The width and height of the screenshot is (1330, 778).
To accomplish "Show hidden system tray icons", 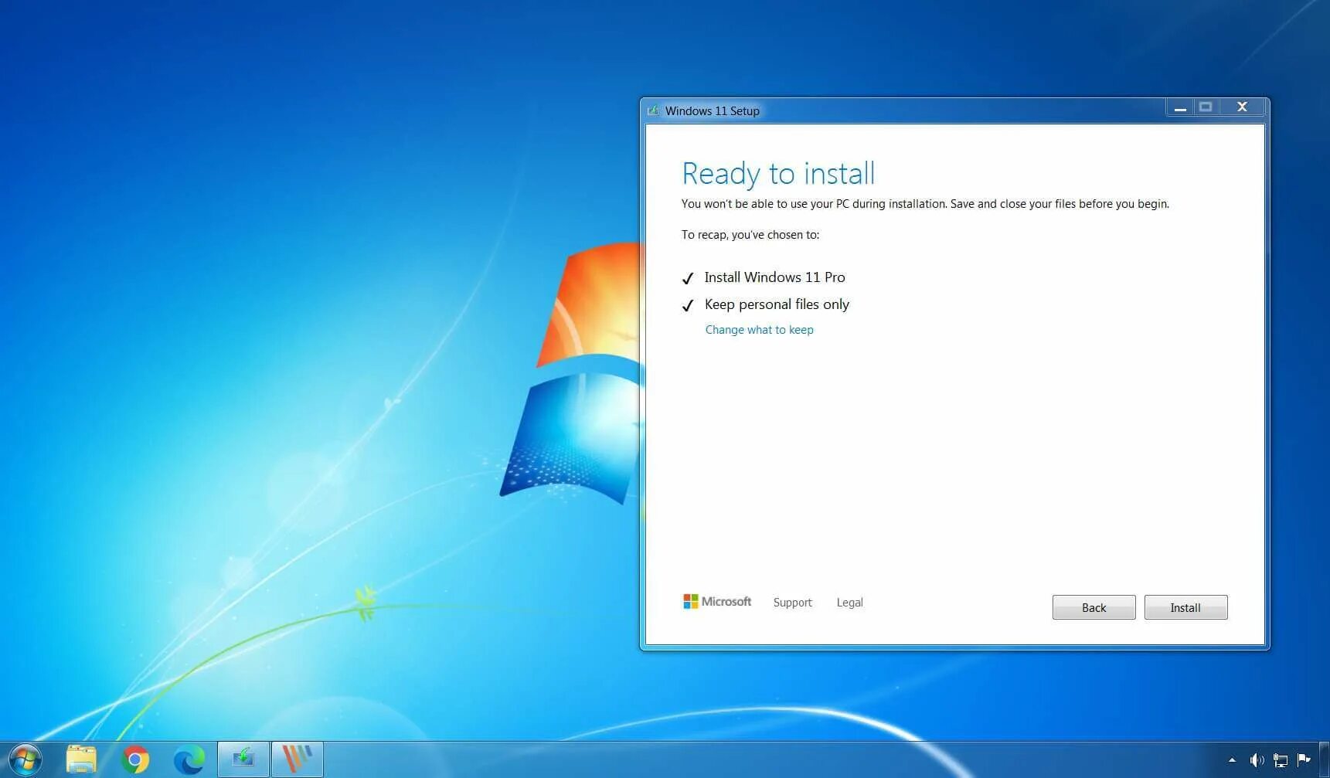I will point(1232,760).
